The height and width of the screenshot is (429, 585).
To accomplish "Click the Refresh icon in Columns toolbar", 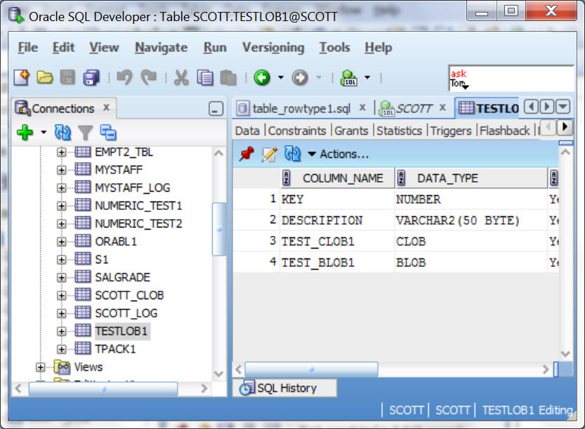I will point(292,154).
